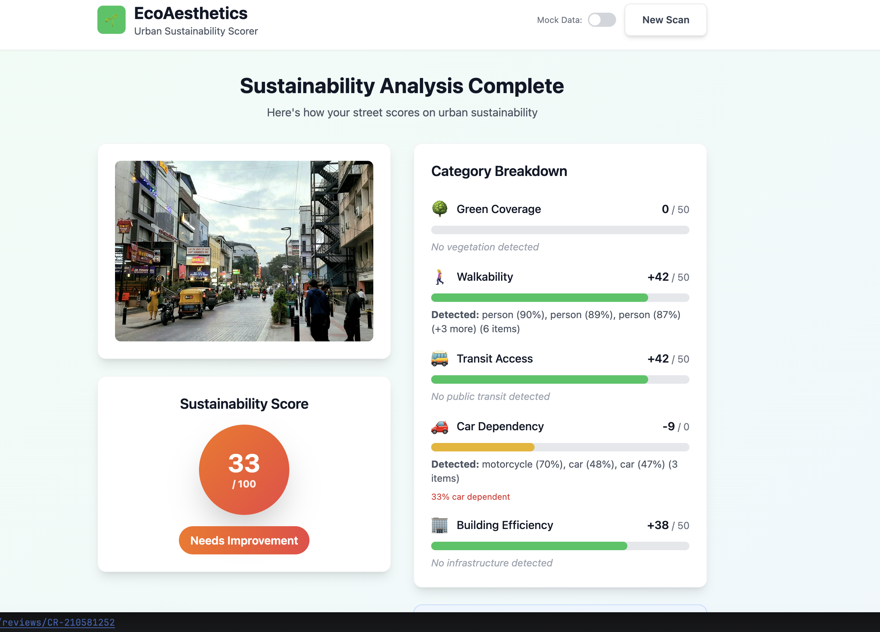Click the Category Breakdown heading
880x632 pixels.
click(499, 171)
